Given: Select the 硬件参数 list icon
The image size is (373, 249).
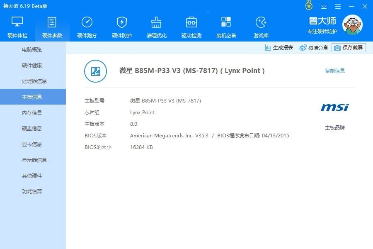Looking at the screenshot, I should click(52, 22).
